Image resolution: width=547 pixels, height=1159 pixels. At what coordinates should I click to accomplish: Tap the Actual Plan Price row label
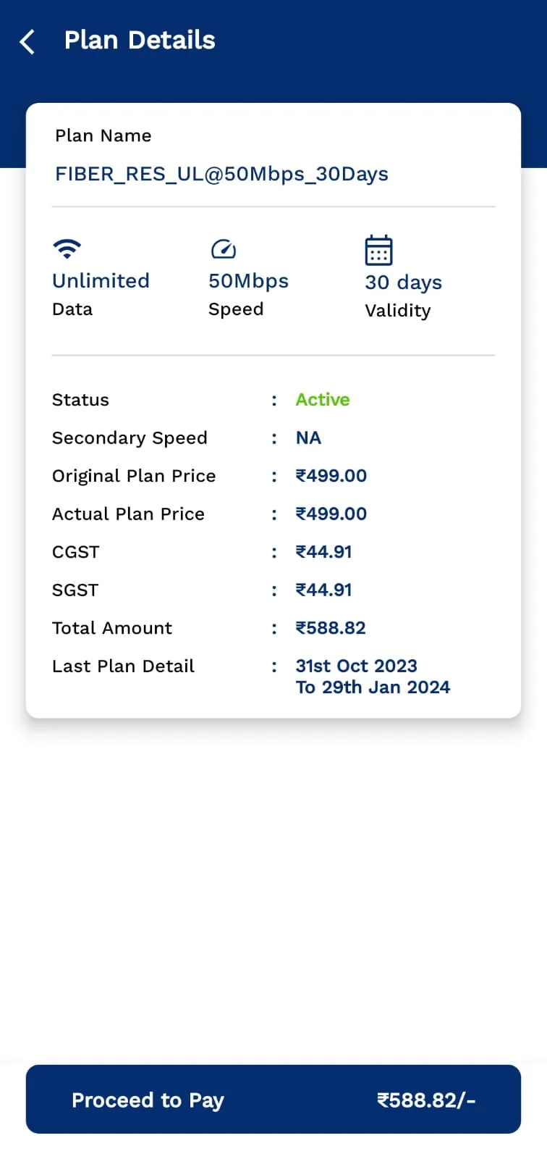coord(128,514)
